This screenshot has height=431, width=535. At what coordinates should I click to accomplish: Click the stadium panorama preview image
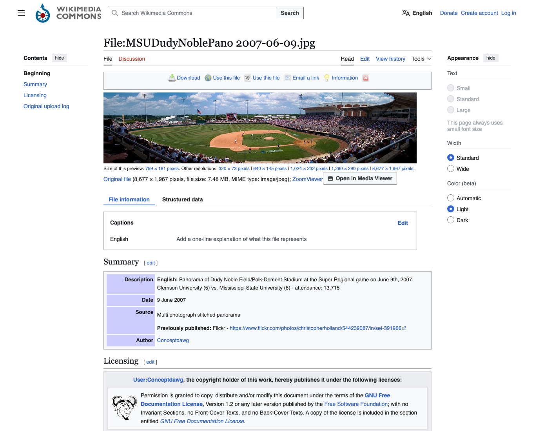(x=260, y=128)
